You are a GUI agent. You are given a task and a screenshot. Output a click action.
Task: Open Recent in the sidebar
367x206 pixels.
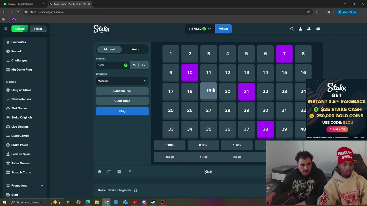pyautogui.click(x=24, y=51)
